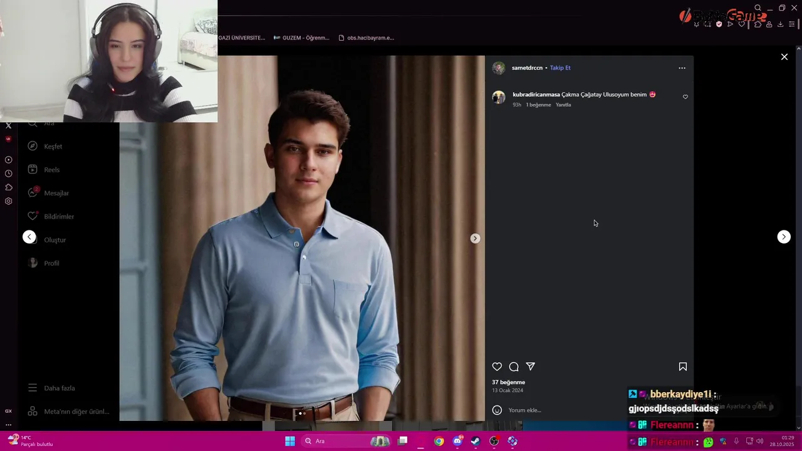802x451 pixels.
Task: Open Google Chrome from the taskbar
Action: [439, 441]
